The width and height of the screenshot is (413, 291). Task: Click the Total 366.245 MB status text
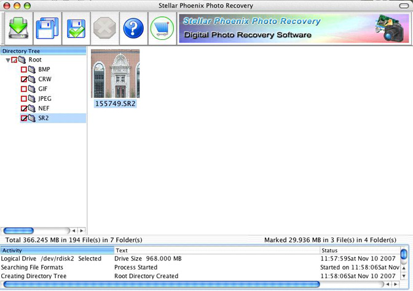click(74, 240)
